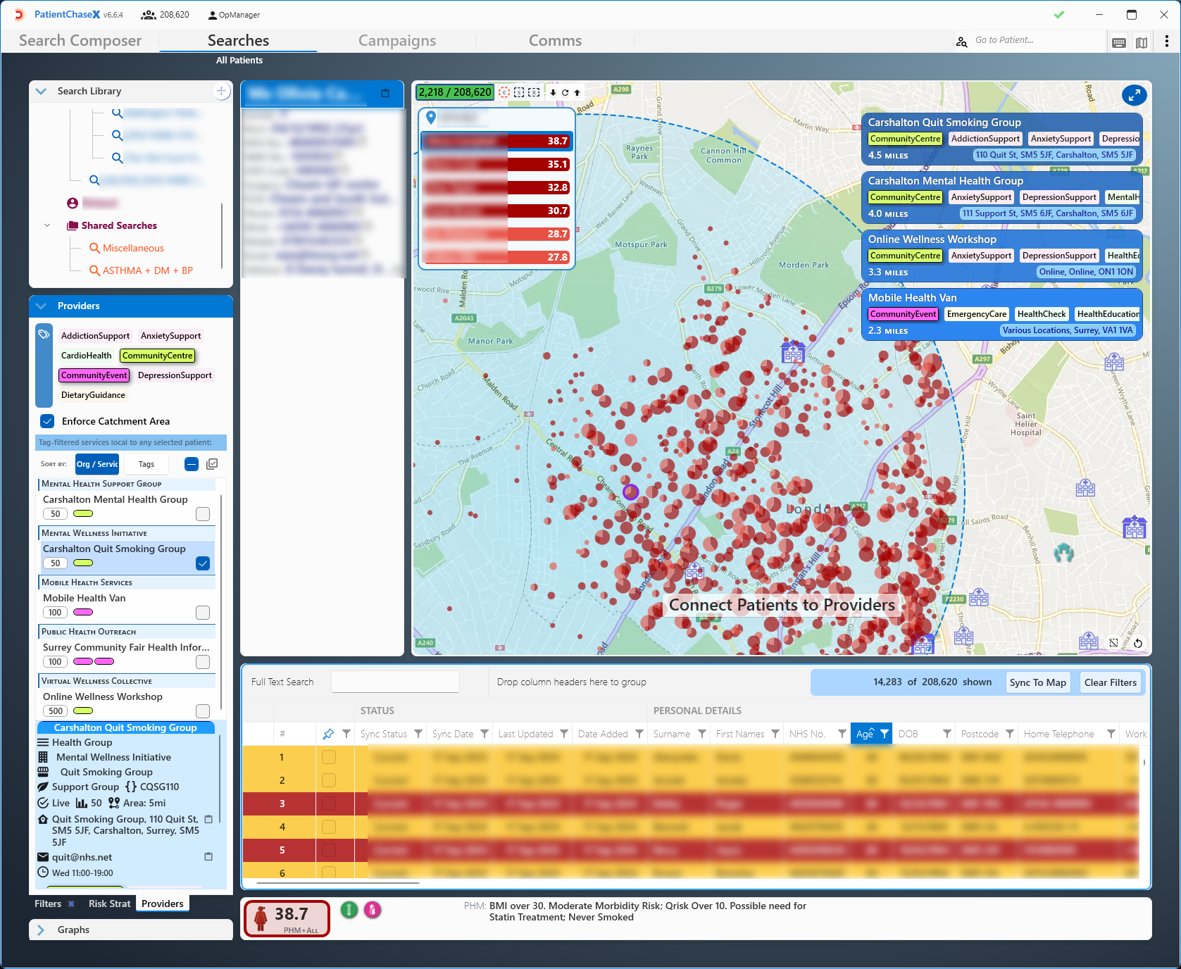The image size is (1181, 969).
Task: Collapse the Shared Searches tree node
Action: pos(47,225)
